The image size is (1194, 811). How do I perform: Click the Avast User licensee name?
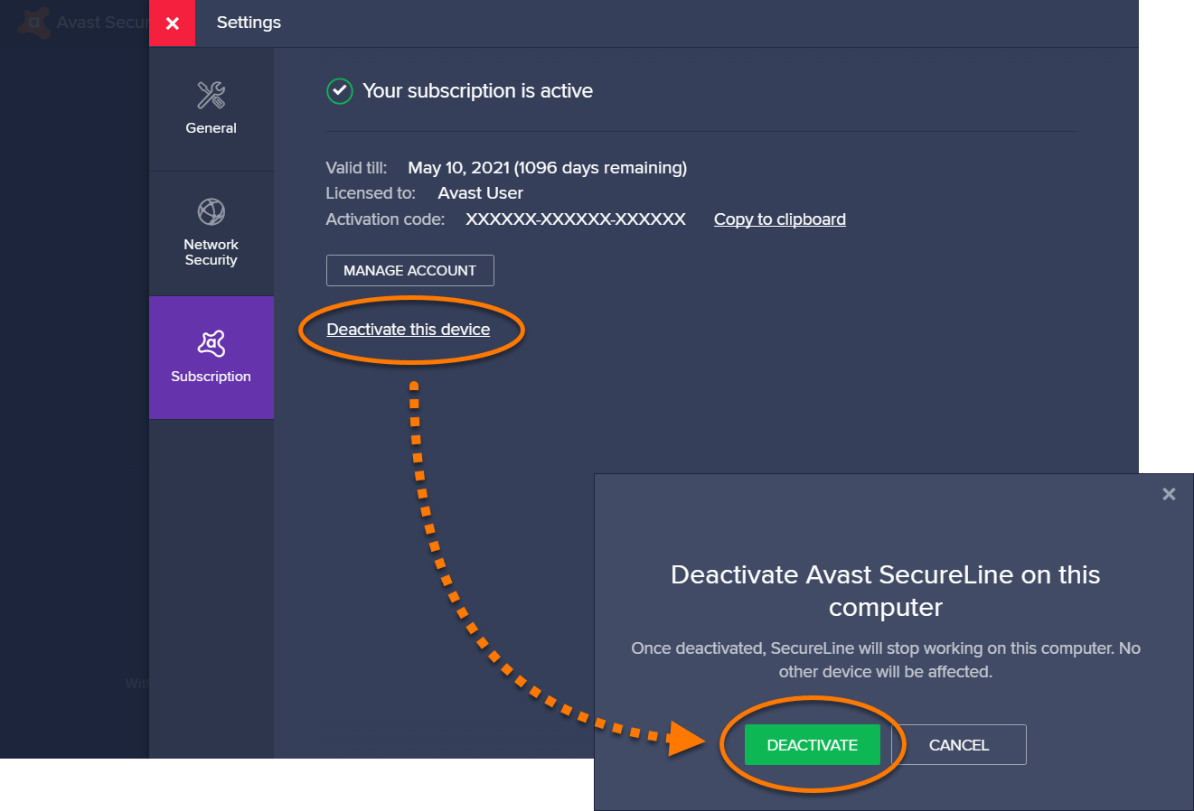pyautogui.click(x=481, y=193)
